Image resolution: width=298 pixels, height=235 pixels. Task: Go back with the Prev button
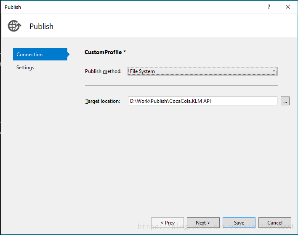(168, 223)
